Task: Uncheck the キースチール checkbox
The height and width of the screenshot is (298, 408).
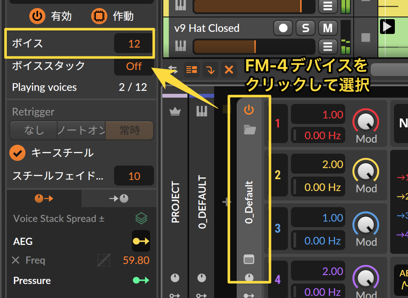Action: pyautogui.click(x=17, y=153)
